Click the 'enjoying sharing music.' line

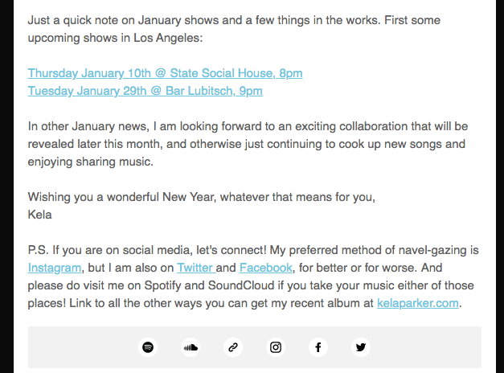tap(90, 162)
